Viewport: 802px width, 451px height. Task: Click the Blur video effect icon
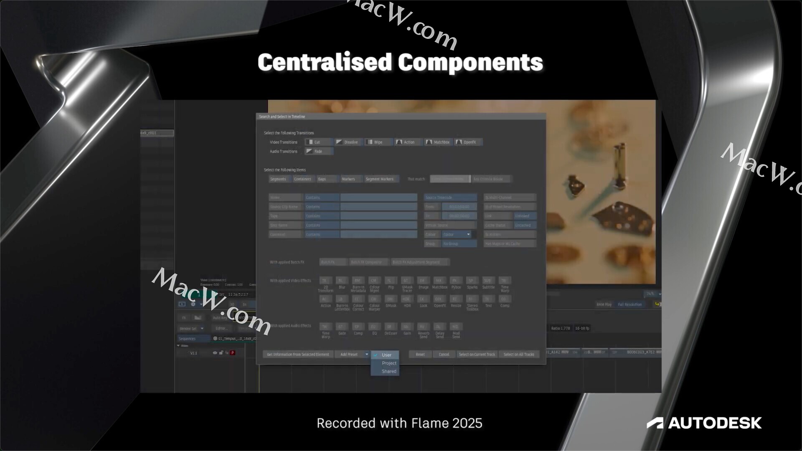coord(341,281)
